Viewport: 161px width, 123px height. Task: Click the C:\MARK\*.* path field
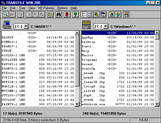55,26
